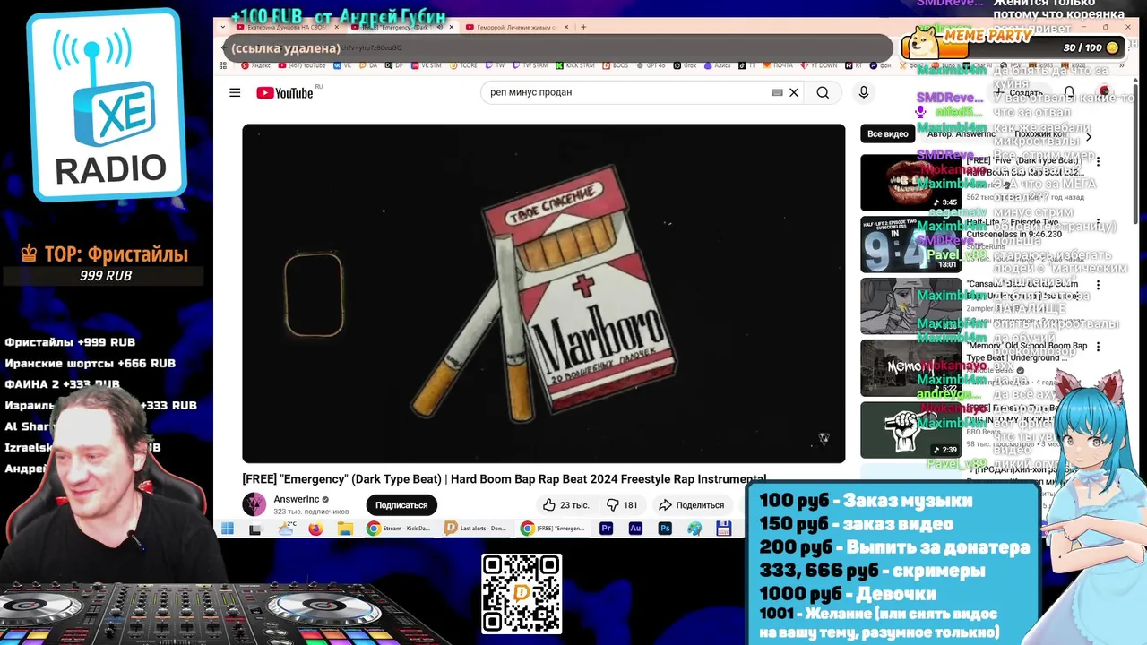Open the on-screen keyboard icon in search box
1147x645 pixels.
click(x=777, y=92)
